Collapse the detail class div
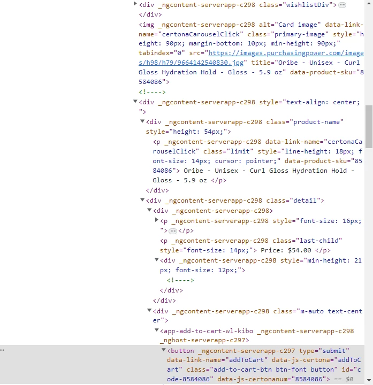 click(142, 199)
